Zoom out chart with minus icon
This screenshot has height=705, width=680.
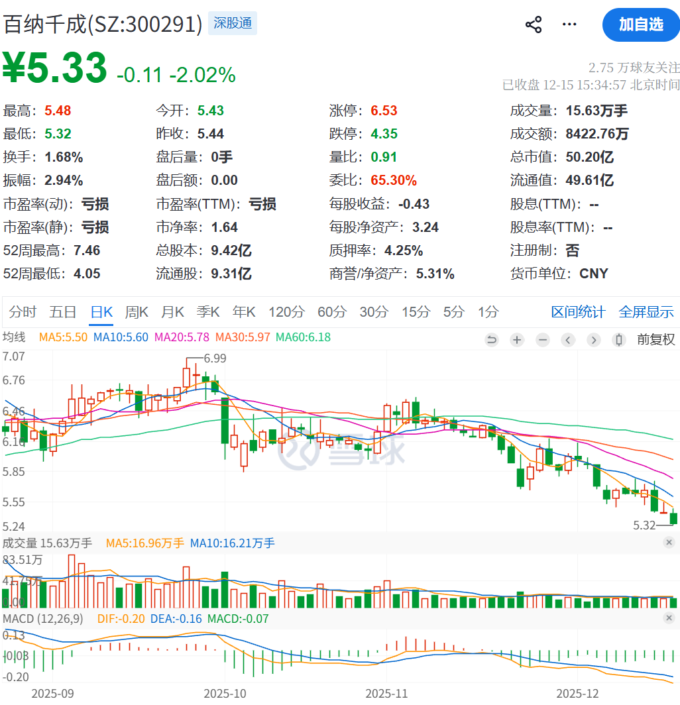(543, 340)
